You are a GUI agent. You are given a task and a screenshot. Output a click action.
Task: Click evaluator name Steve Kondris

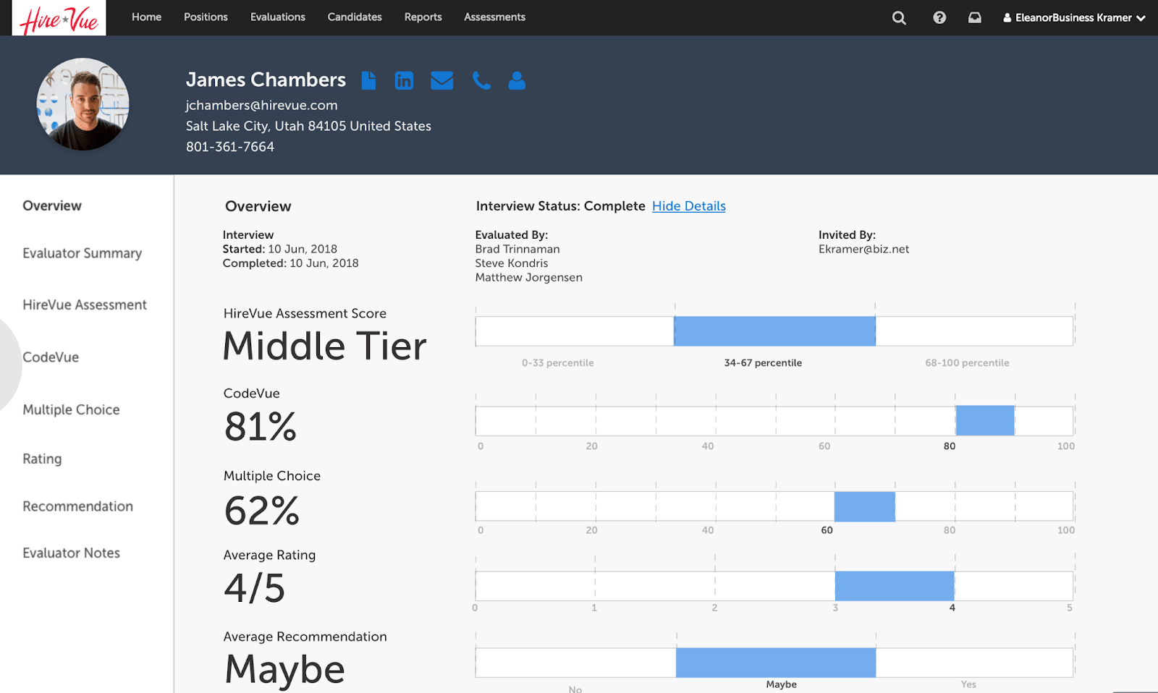(512, 263)
